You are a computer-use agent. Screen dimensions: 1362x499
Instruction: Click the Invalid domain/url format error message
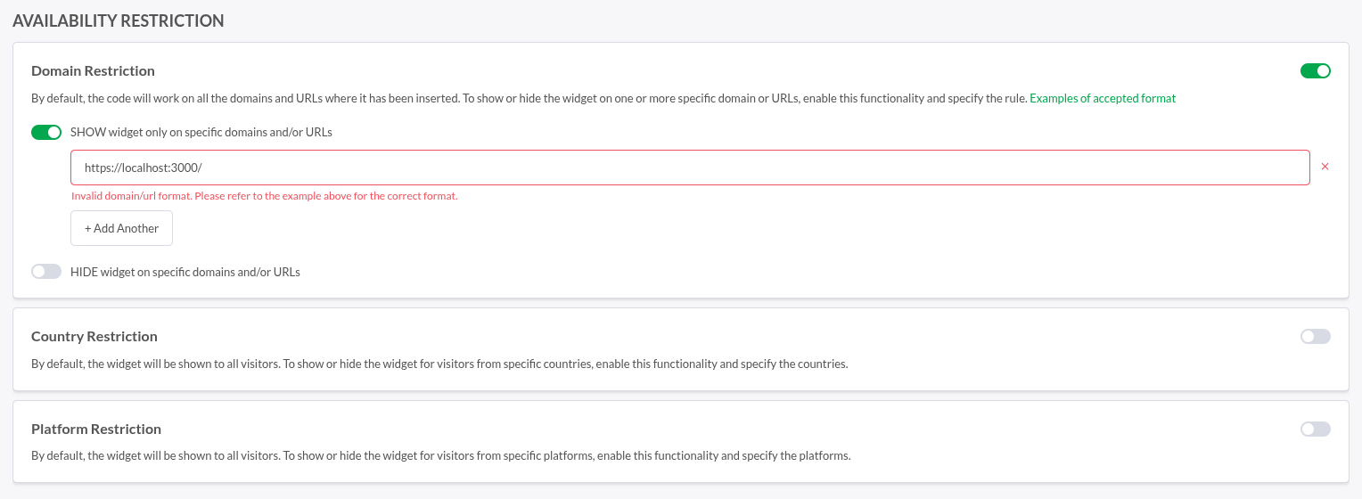coord(265,196)
